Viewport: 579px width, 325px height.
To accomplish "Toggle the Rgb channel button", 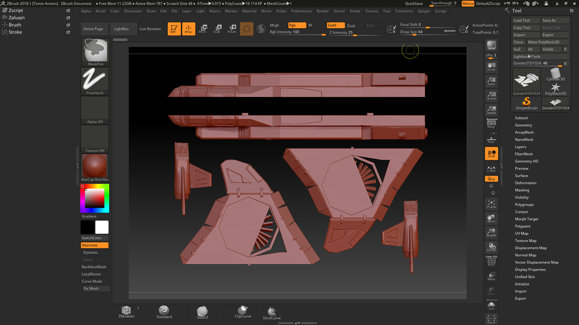I will (x=297, y=25).
